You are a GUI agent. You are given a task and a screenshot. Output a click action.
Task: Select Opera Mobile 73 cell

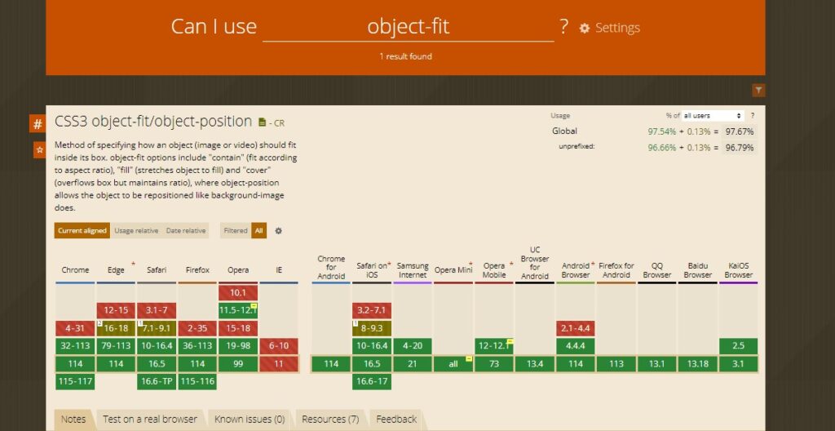tap(494, 364)
